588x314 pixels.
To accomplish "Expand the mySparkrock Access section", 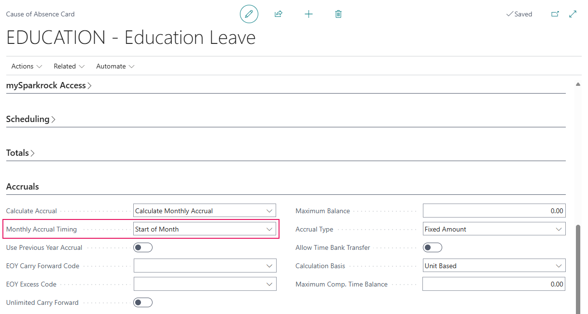I will [49, 85].
